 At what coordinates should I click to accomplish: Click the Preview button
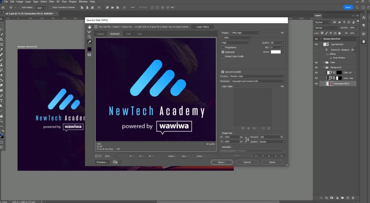pos(102,162)
